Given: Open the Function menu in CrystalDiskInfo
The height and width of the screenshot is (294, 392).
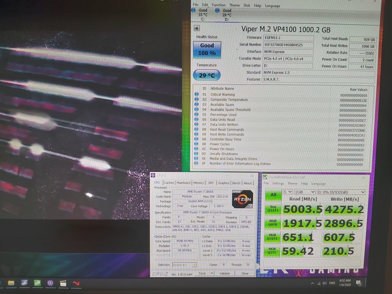Looking at the screenshot, I should pyautogui.click(x=218, y=5).
